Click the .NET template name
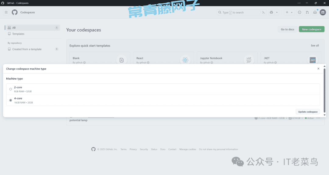Image resolution: width=329 pixels, height=175 pixels. [x=267, y=58]
